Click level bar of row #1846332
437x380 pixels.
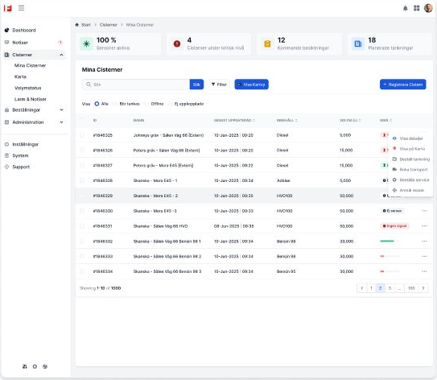390,242
